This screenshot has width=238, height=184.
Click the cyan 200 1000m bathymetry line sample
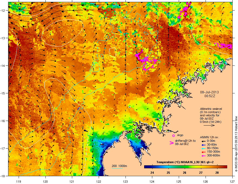tap(117, 168)
